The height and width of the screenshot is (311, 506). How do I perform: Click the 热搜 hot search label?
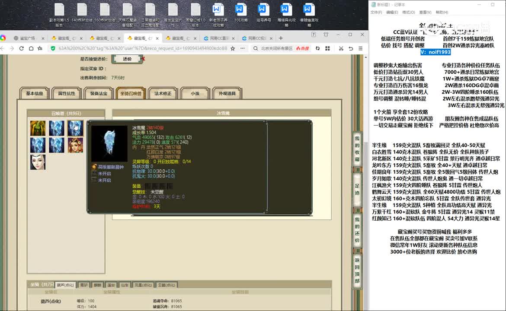303,48
